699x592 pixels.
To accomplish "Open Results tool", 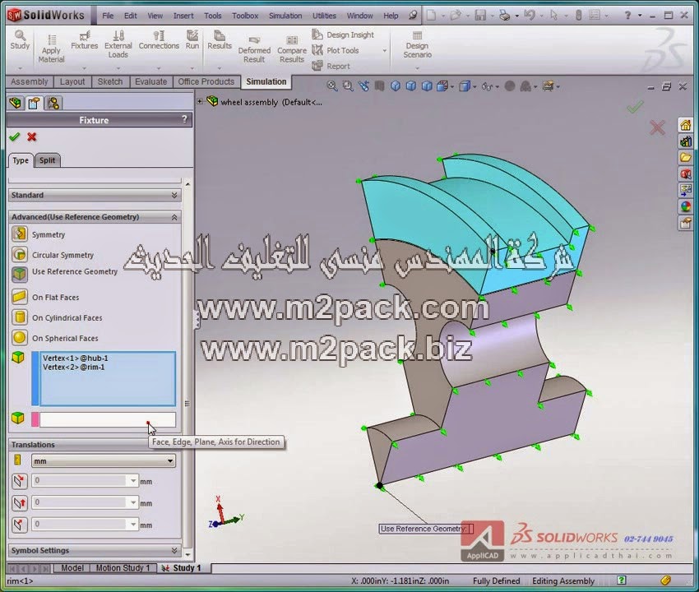I will coord(220,40).
